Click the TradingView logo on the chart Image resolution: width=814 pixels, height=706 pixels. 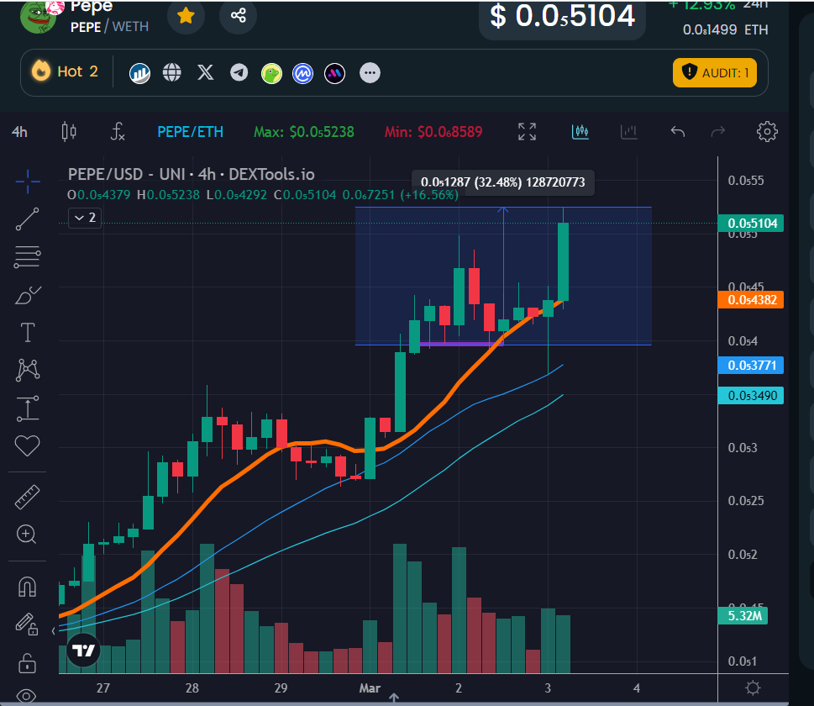click(x=83, y=650)
